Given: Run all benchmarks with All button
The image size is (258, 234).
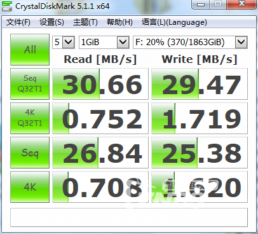Looking at the screenshot, I should pos(30,50).
